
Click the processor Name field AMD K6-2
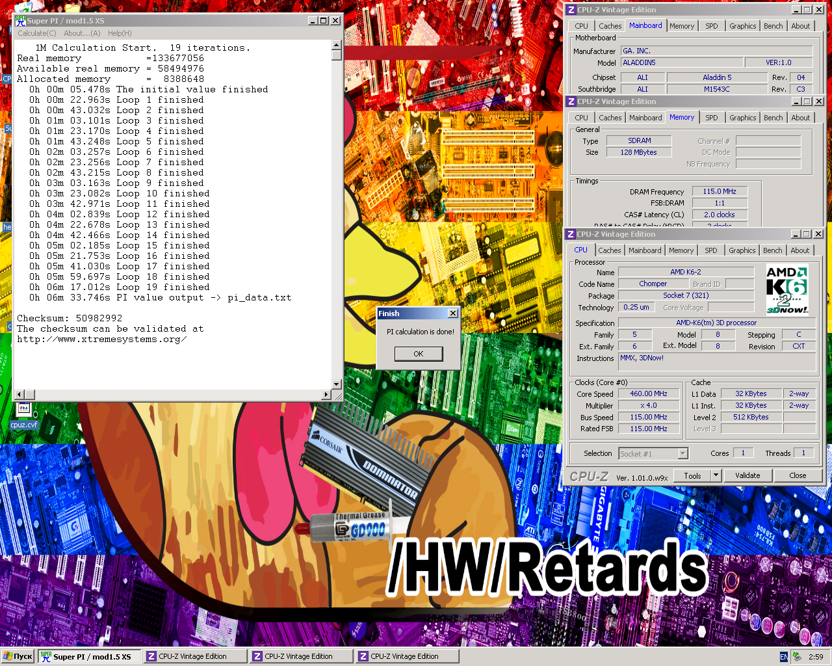pyautogui.click(x=686, y=272)
